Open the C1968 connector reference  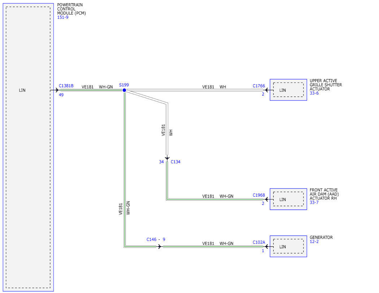click(259, 195)
